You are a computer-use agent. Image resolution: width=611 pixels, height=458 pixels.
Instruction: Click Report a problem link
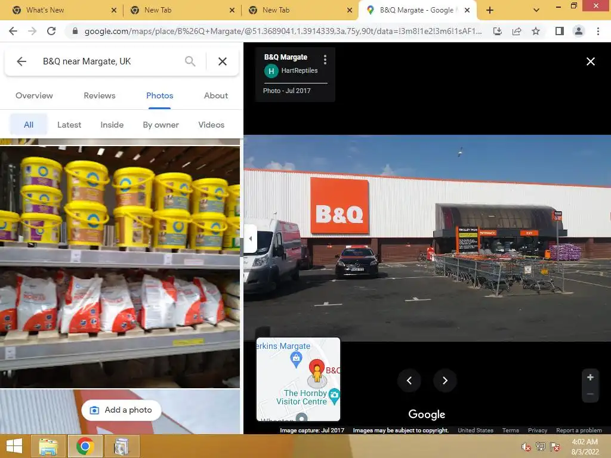[x=579, y=431]
